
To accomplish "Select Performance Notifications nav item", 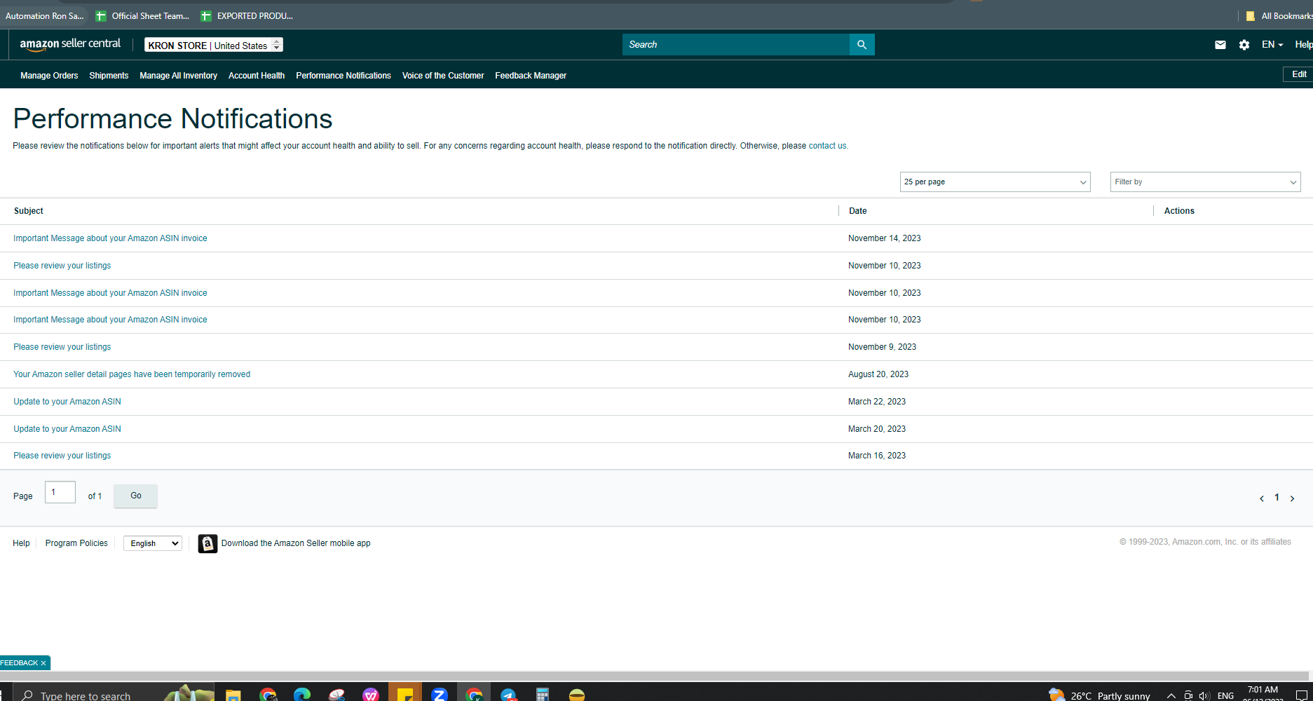I will pyautogui.click(x=343, y=76).
